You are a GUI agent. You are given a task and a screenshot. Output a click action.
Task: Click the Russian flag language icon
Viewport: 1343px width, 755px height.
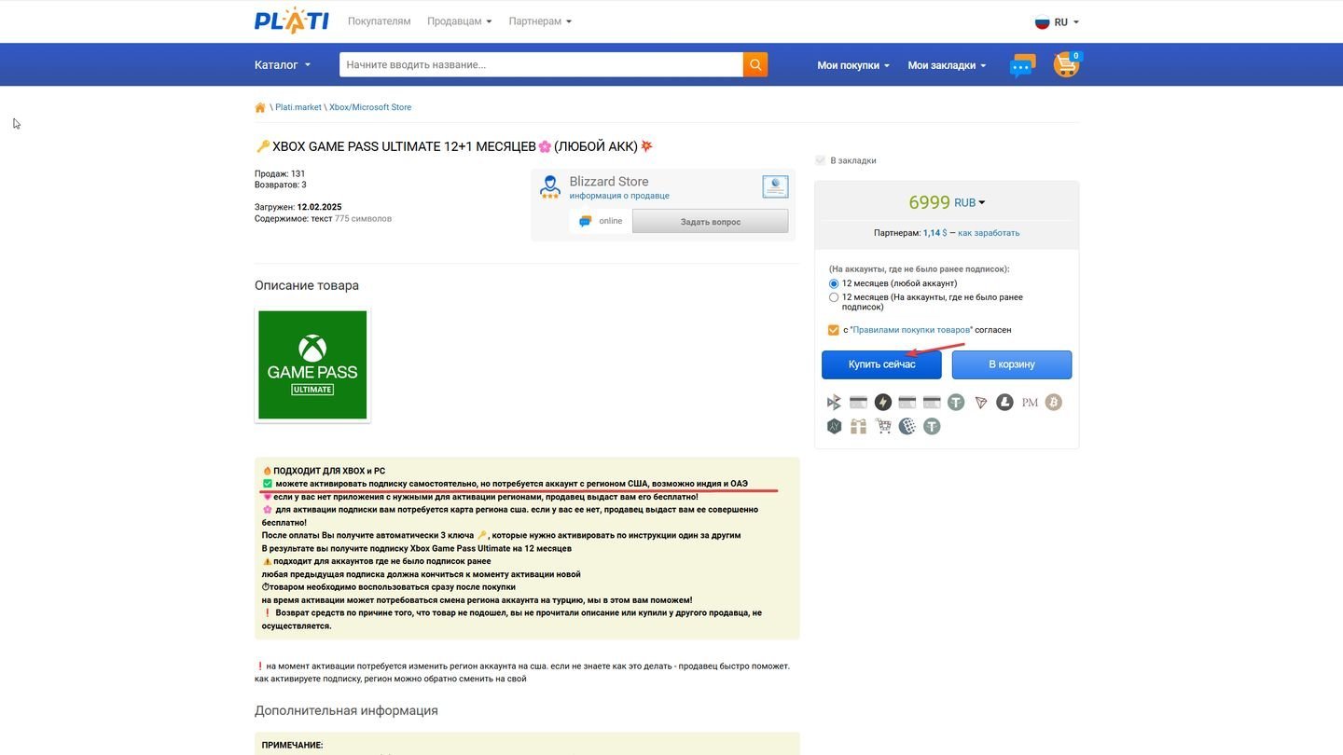[x=1042, y=22]
